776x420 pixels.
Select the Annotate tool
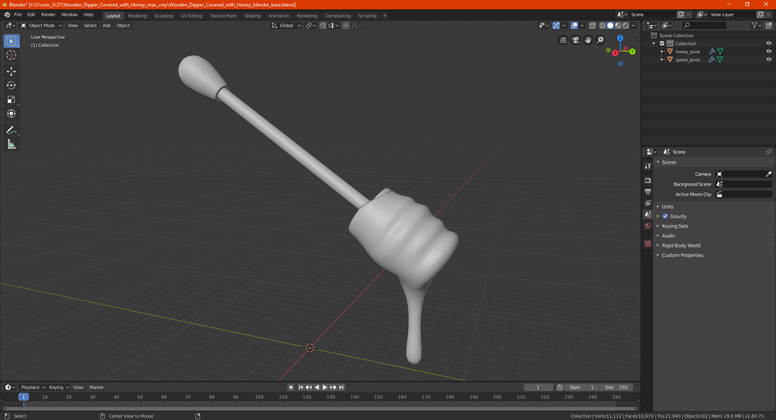coord(11,130)
